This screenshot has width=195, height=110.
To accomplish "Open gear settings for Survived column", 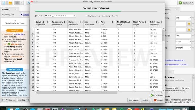I will click(48, 22).
